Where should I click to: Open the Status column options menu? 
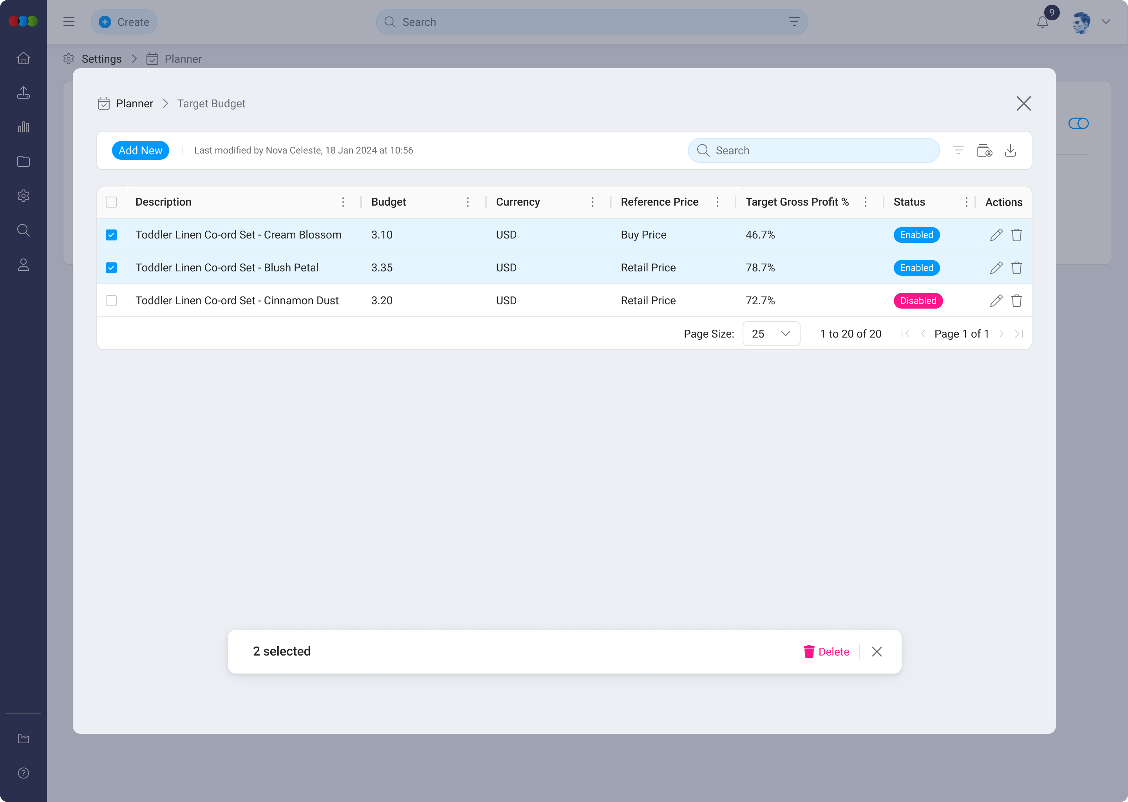click(967, 202)
